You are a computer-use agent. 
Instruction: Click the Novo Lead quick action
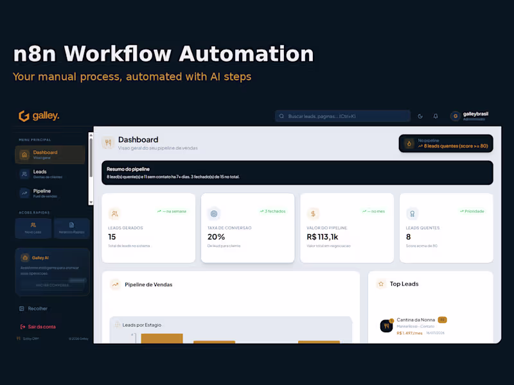click(33, 228)
